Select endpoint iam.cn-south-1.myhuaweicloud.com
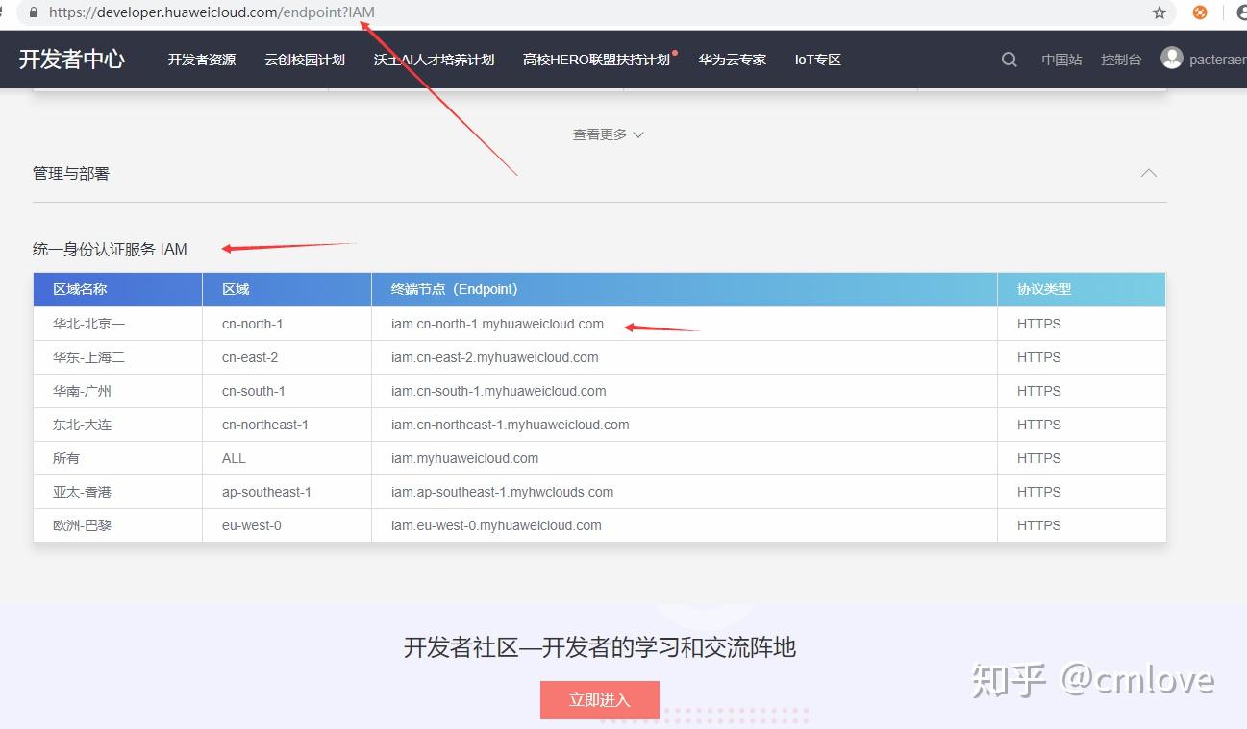The width and height of the screenshot is (1247, 729). coord(498,391)
